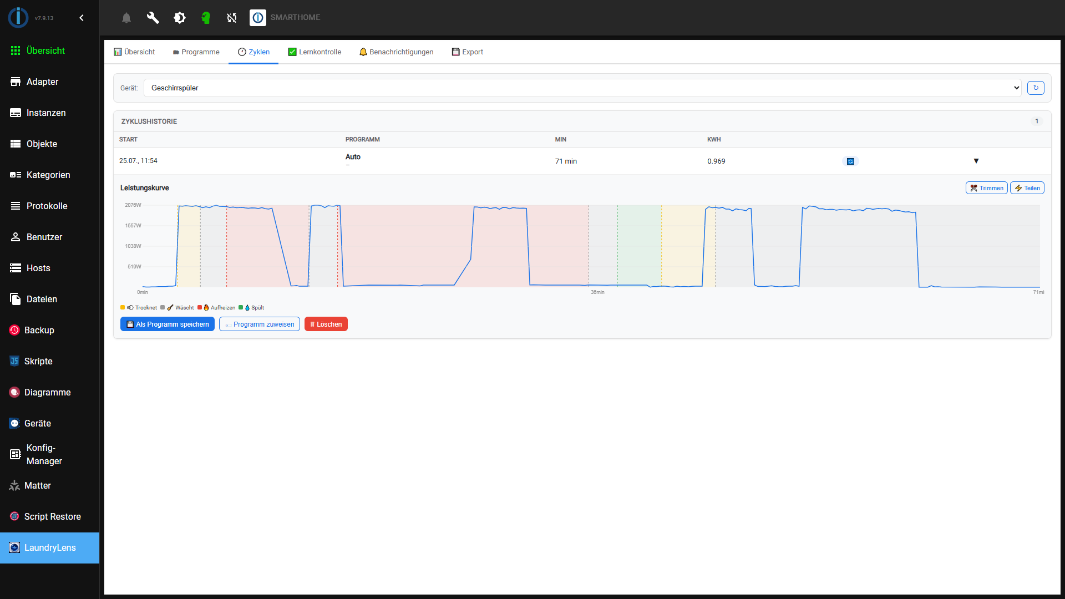Open Skripte in the sidebar
Viewport: 1065px width, 599px height.
[x=49, y=361]
